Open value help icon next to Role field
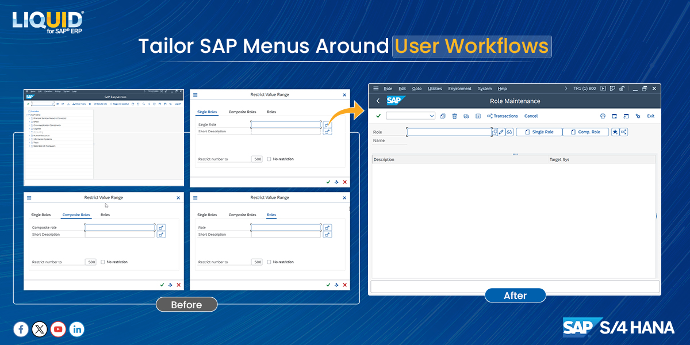 495,132
